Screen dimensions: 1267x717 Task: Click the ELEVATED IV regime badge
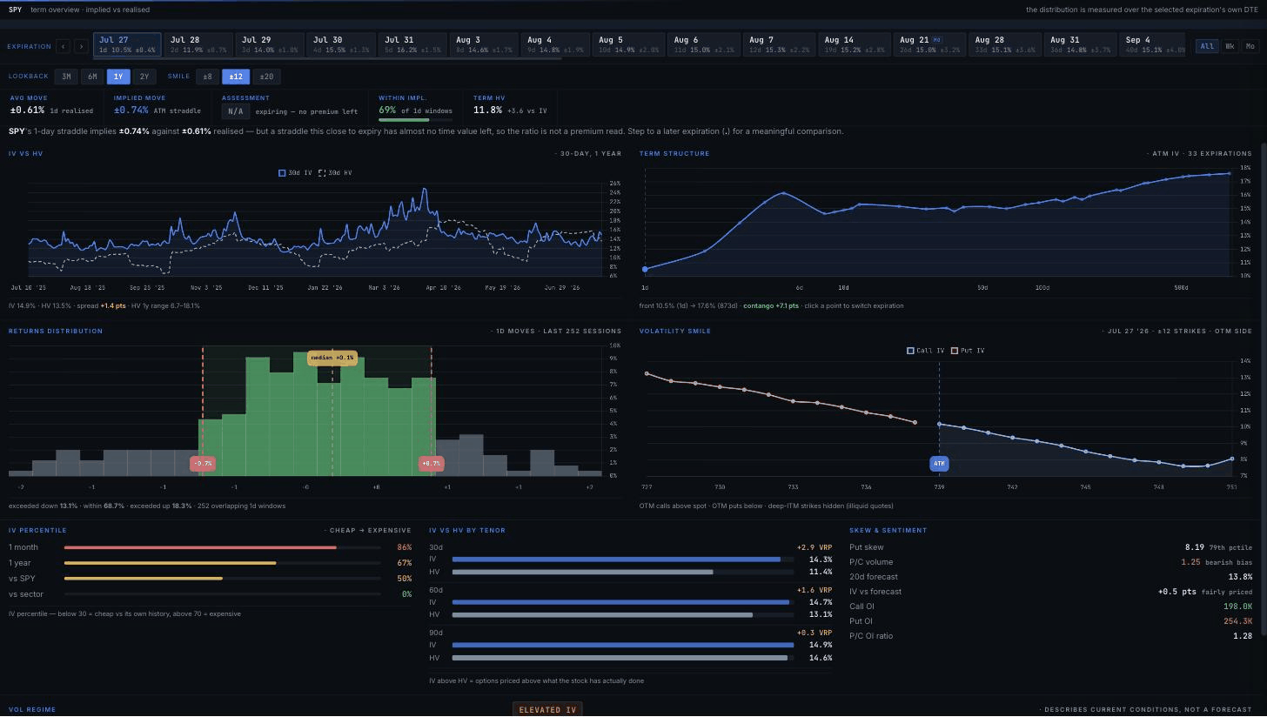click(547, 710)
